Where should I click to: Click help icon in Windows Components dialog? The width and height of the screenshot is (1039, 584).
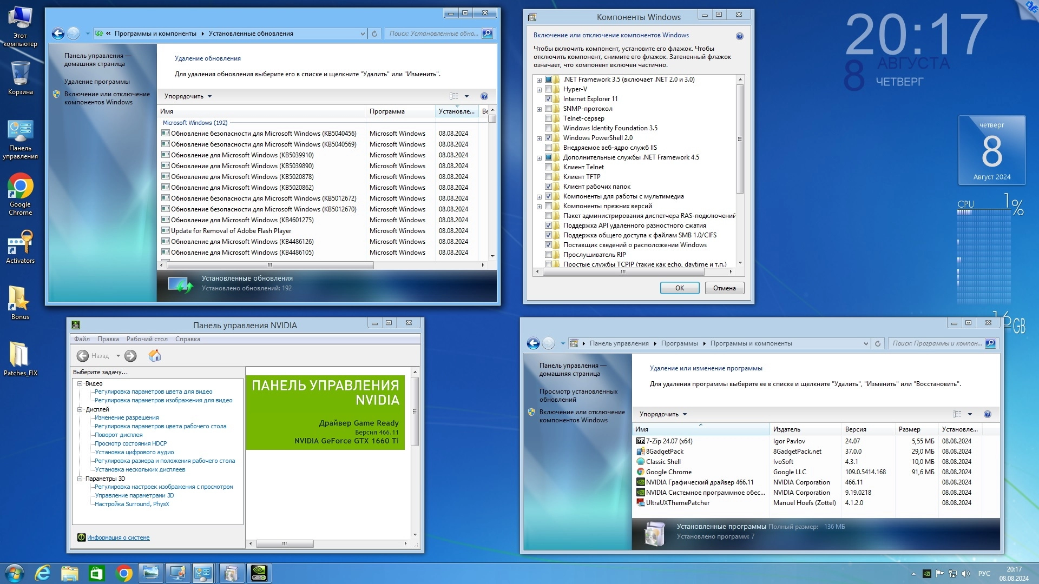(x=739, y=36)
